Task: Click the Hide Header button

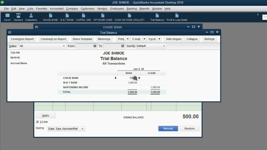Action: pyautogui.click(x=174, y=39)
